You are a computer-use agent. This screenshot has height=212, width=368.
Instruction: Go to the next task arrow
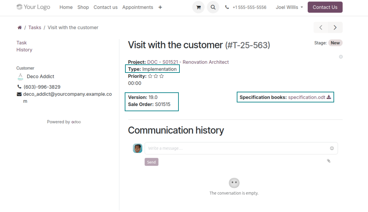tap(335, 28)
